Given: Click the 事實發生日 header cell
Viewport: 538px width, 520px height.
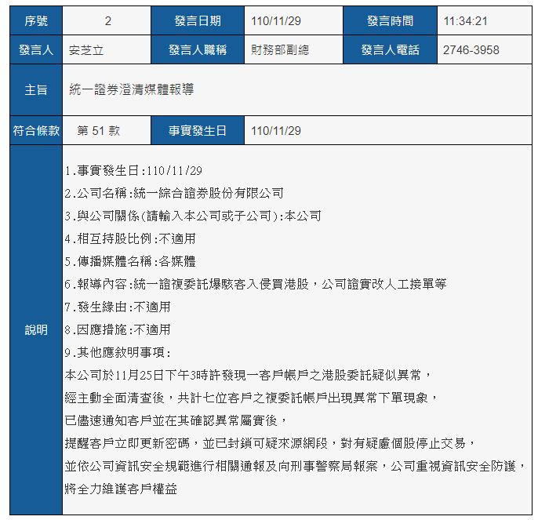Looking at the screenshot, I should pos(198,130).
